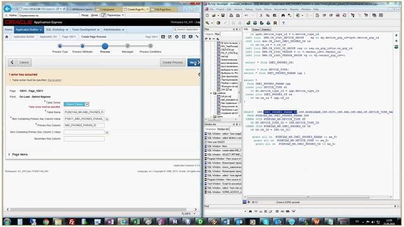This screenshot has height=227, width=404.
Task: Click Run Page icon in APEX toolbar
Action: tap(163, 37)
